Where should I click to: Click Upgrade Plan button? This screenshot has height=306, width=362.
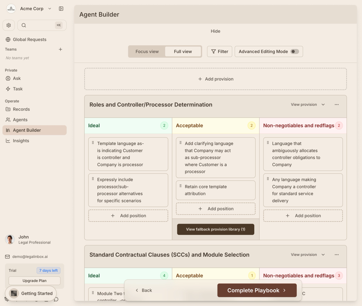click(34, 281)
